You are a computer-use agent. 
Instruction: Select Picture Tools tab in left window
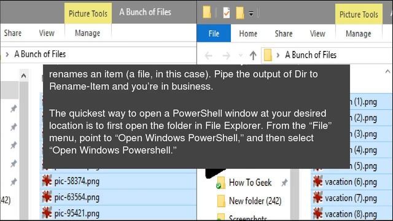pyautogui.click(x=88, y=14)
